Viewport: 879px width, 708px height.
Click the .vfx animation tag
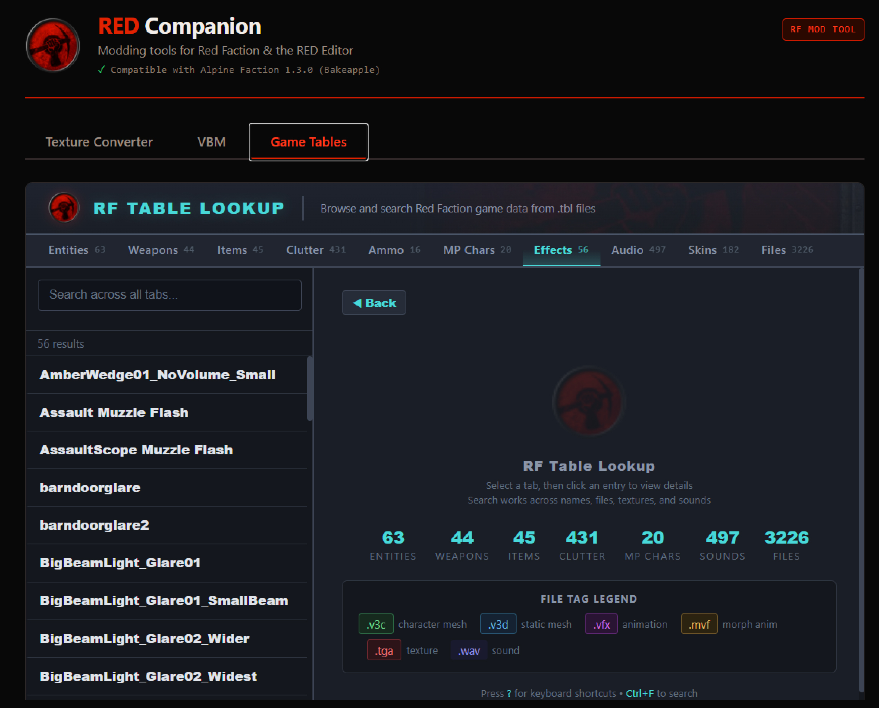(601, 624)
